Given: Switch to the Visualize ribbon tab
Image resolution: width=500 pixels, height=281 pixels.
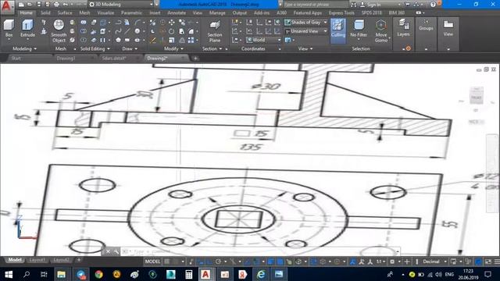Looking at the screenshot, I should [x=105, y=12].
